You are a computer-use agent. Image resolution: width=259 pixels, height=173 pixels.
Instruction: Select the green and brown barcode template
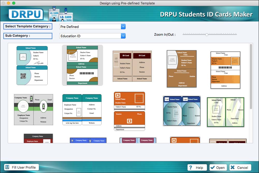pyautogui.click(x=82, y=65)
